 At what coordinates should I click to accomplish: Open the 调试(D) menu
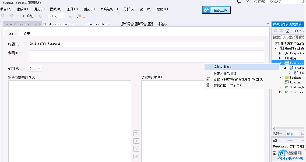pyautogui.click(x=39, y=9)
